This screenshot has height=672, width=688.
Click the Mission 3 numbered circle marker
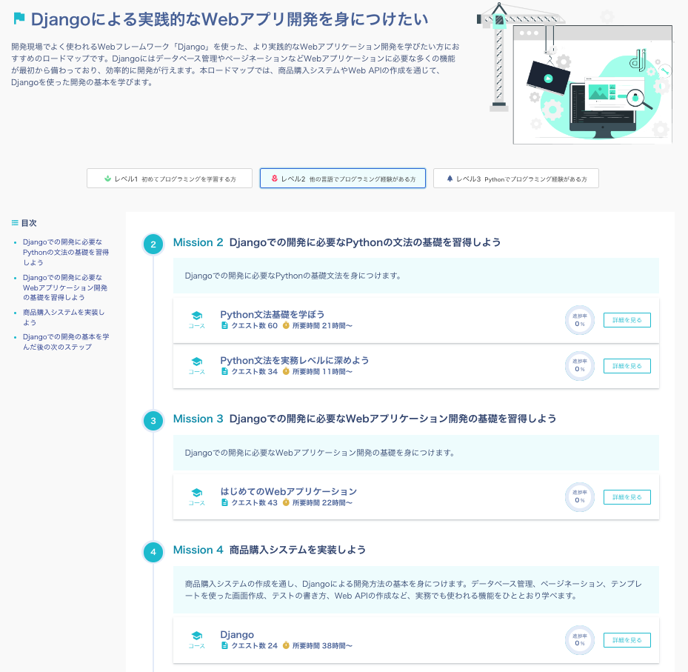(153, 421)
